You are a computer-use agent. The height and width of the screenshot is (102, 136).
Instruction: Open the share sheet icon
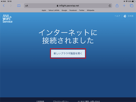(x=117, y=6)
